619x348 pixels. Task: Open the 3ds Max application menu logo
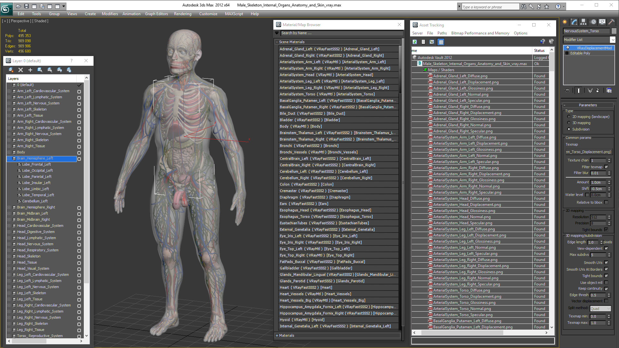[x=6, y=9]
